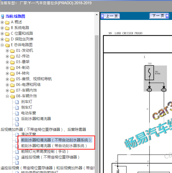Image resolution: width=172 pixels, height=173 pixels.
Task: Click the document icon beside 前照灯光束高度控制
Action: (x=17, y=152)
